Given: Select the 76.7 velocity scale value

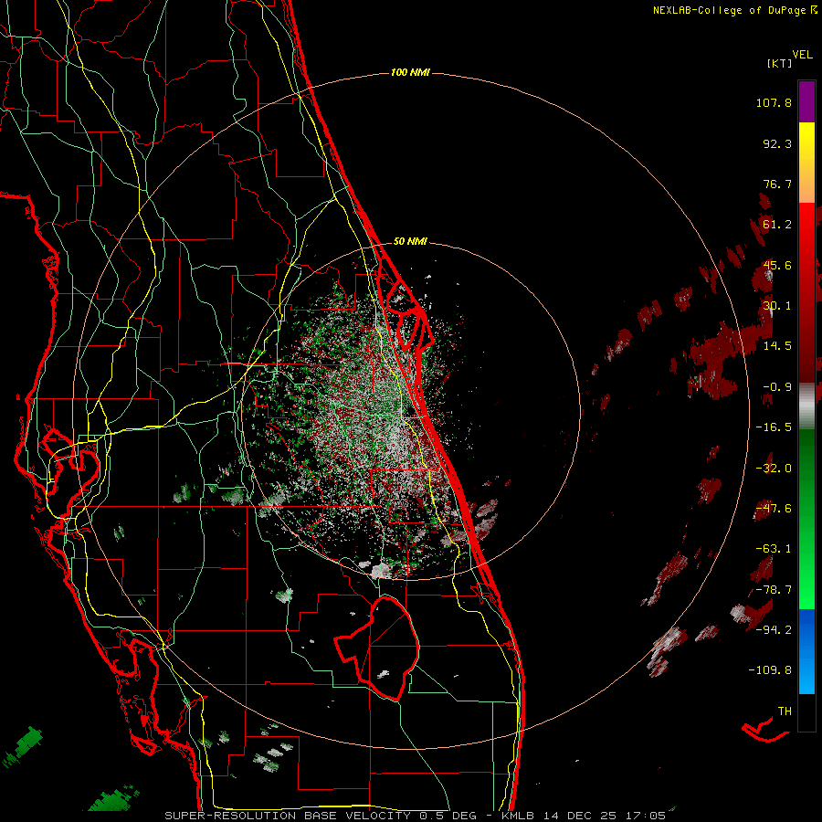Looking at the screenshot, I should pos(777,184).
